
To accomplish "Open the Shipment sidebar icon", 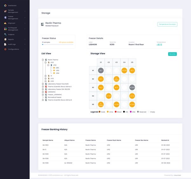I will pyautogui.click(x=5, y=23).
